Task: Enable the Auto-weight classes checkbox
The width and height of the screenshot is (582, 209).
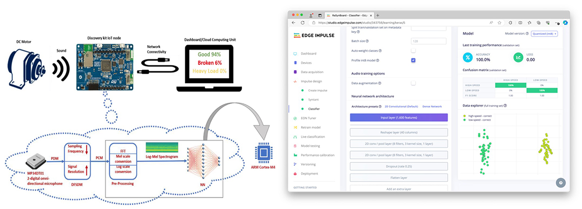Action: pos(413,50)
